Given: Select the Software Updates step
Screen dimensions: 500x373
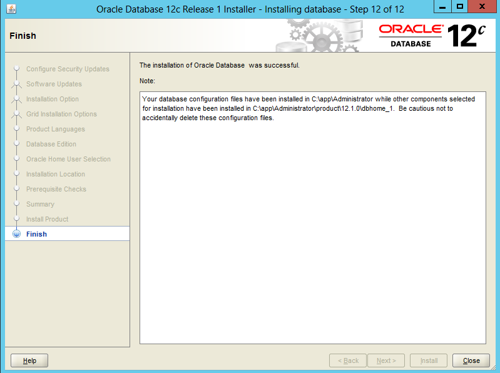Looking at the screenshot, I should pyautogui.click(x=54, y=84).
